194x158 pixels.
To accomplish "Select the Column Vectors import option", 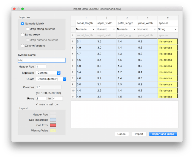I will (22, 46).
